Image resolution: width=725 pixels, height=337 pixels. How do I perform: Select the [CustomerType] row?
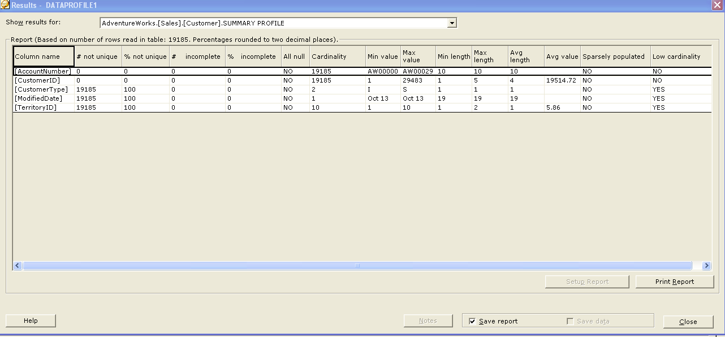[x=362, y=89]
